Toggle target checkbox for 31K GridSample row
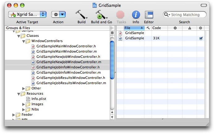The height and width of the screenshot is (134, 214). coord(201,38)
